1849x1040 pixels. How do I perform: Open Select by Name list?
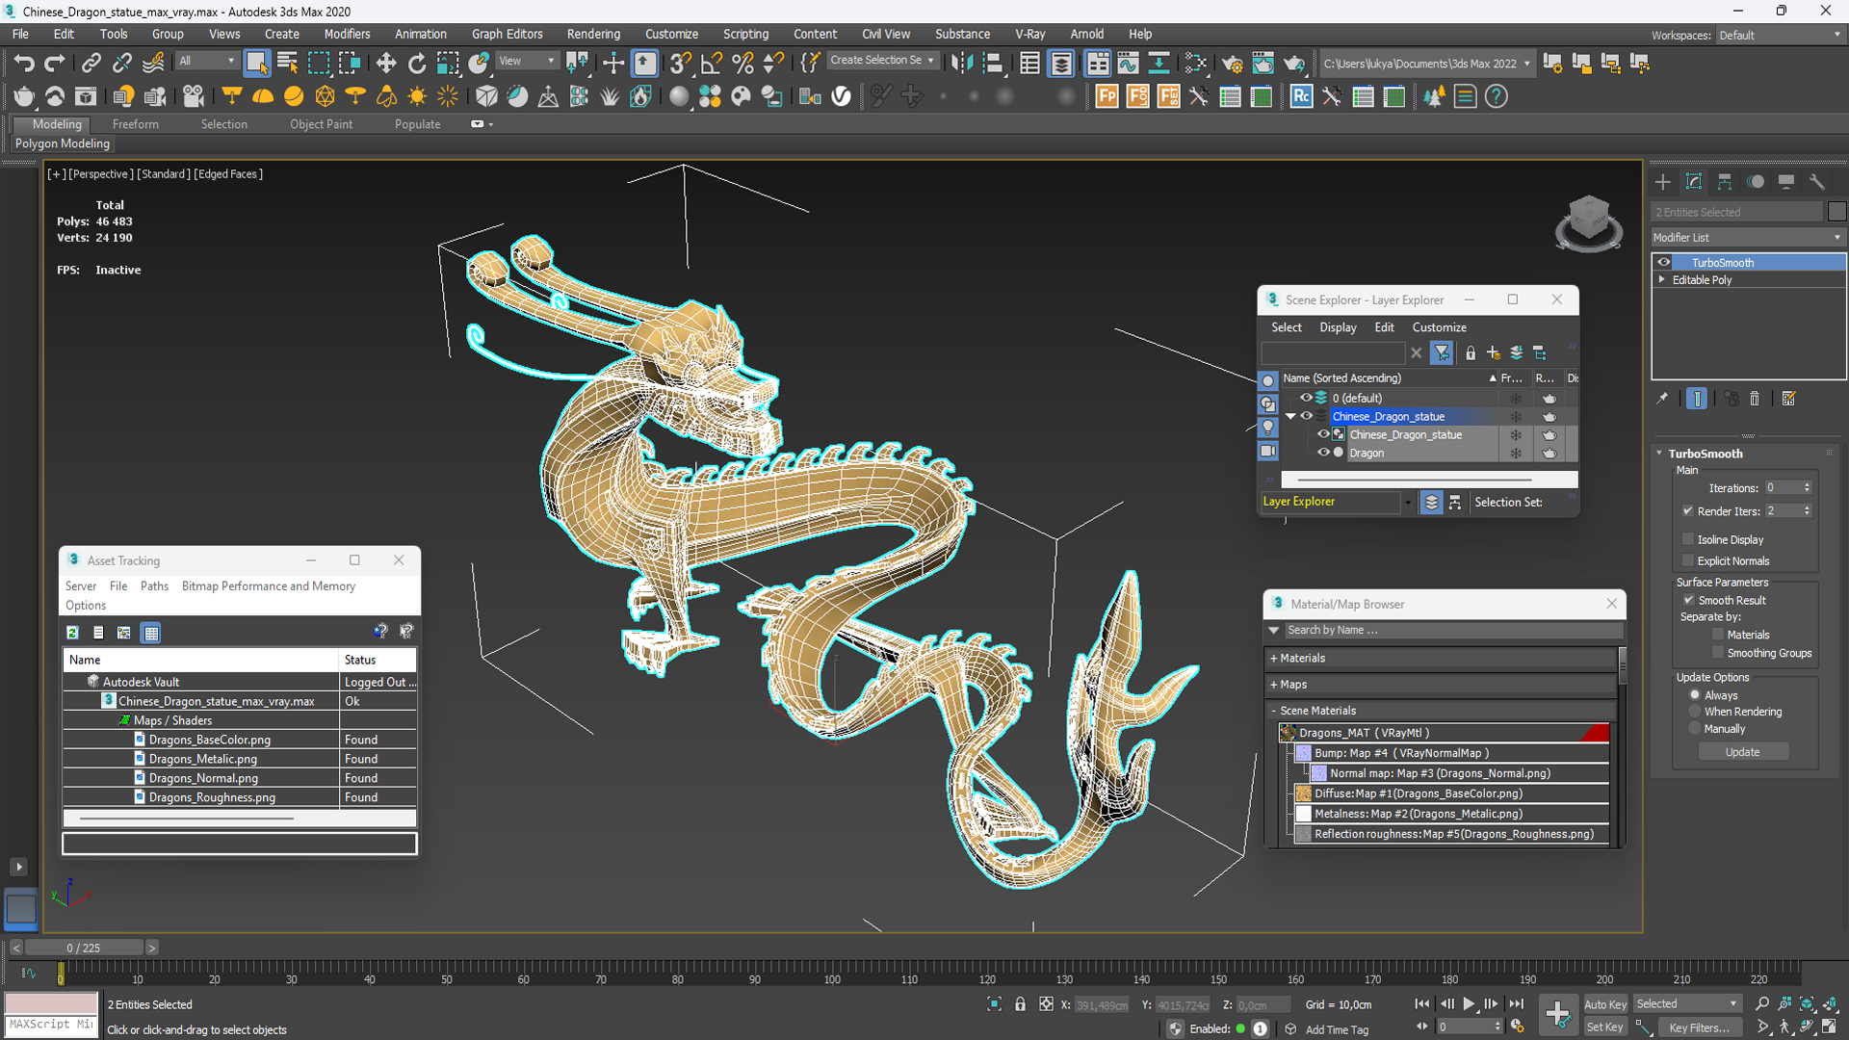pyautogui.click(x=287, y=64)
